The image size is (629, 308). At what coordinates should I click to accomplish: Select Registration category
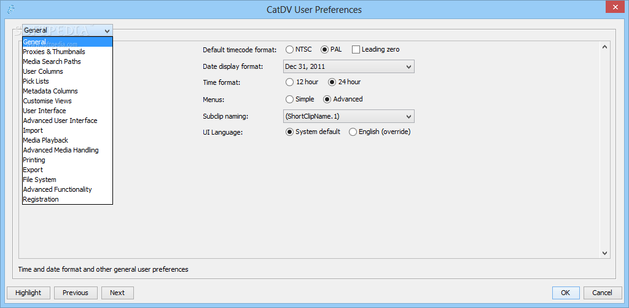coord(68,199)
